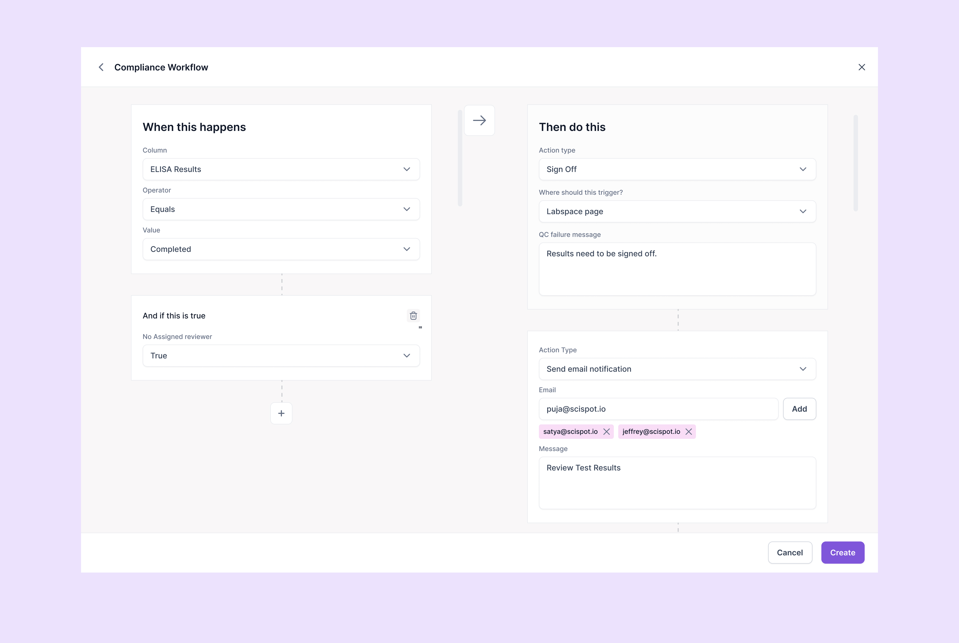Click the QC failure message text area
This screenshot has width=959, height=643.
[677, 269]
